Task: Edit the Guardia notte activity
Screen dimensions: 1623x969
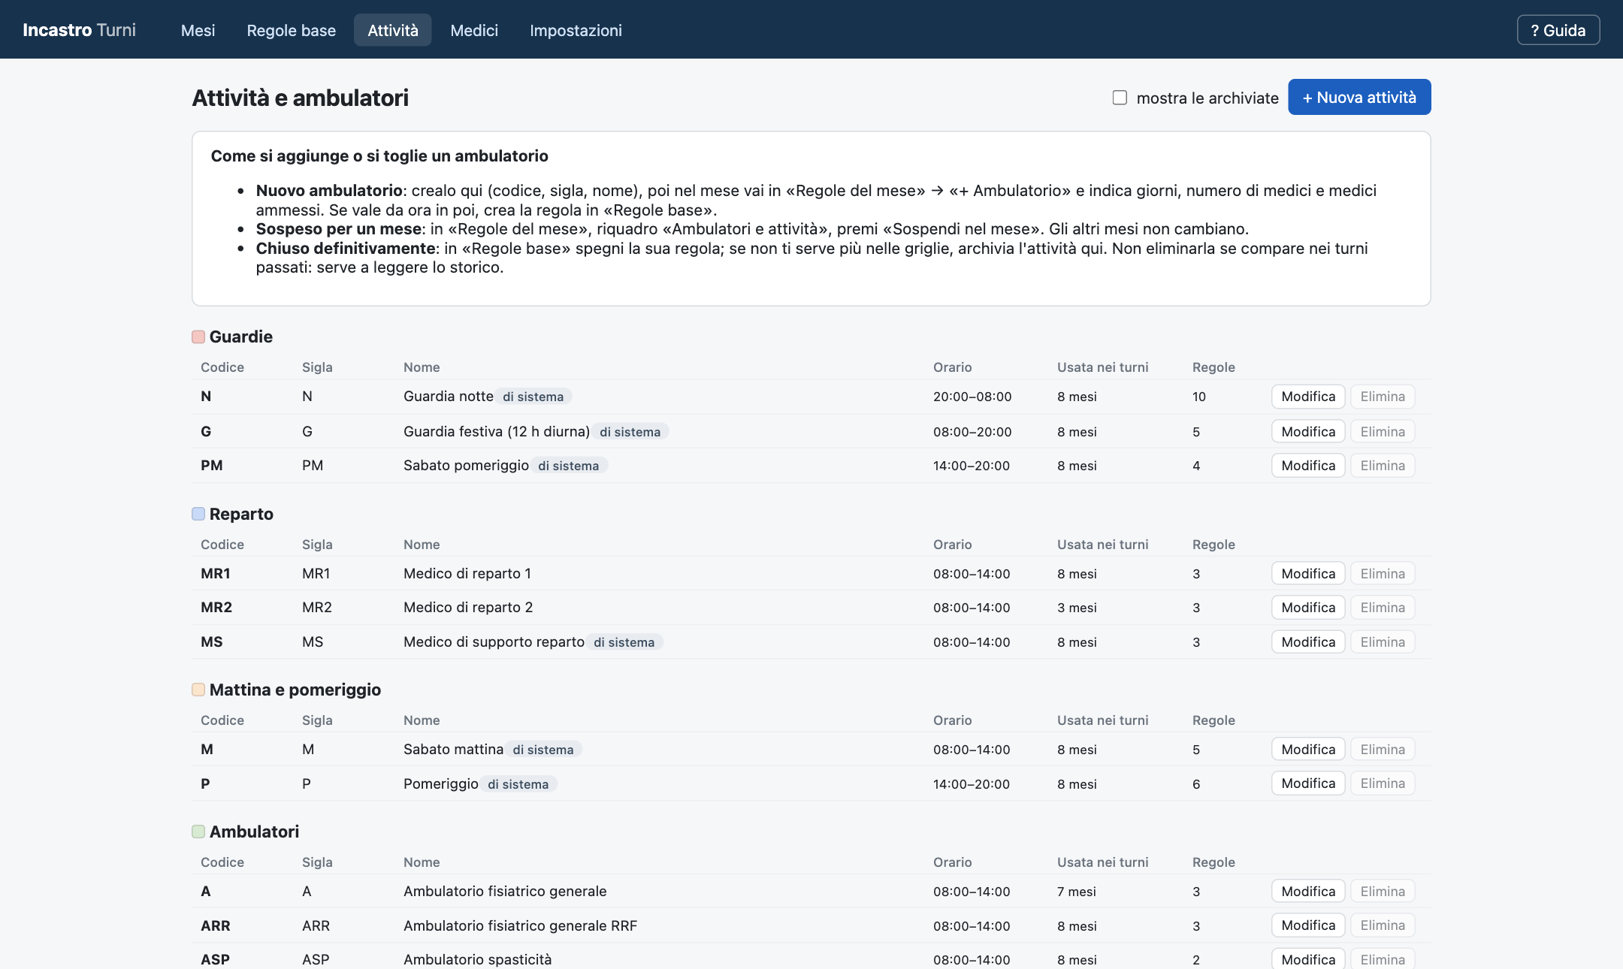Action: click(1308, 397)
